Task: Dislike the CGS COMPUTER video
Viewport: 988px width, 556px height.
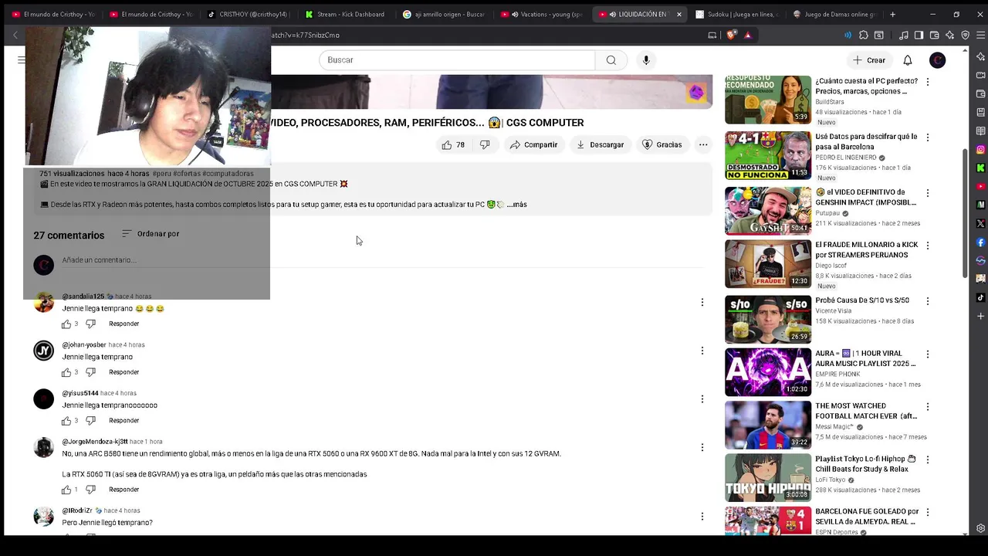Action: click(485, 144)
